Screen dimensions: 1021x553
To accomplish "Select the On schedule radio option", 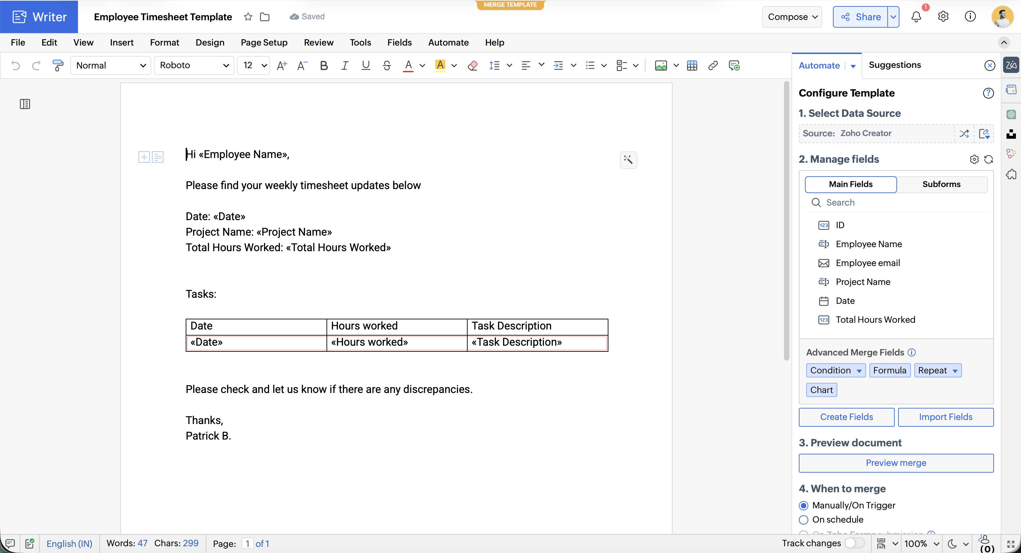I will (x=804, y=519).
